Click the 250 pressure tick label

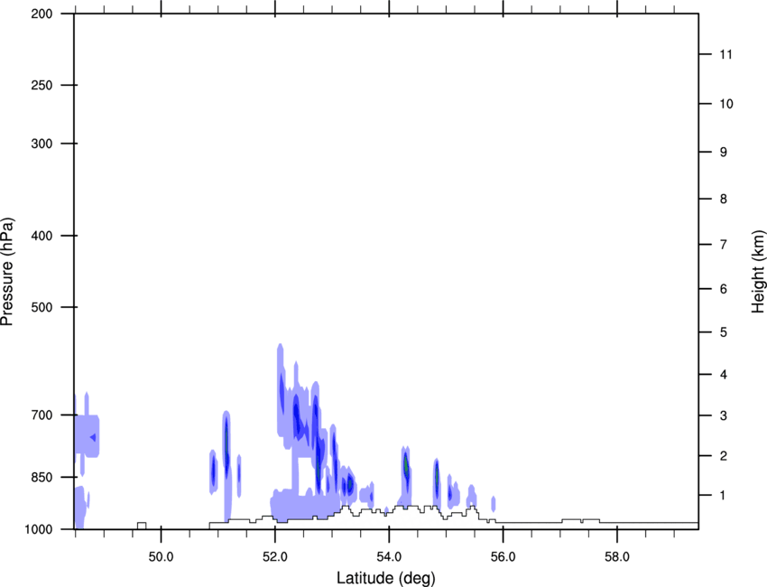42,85
